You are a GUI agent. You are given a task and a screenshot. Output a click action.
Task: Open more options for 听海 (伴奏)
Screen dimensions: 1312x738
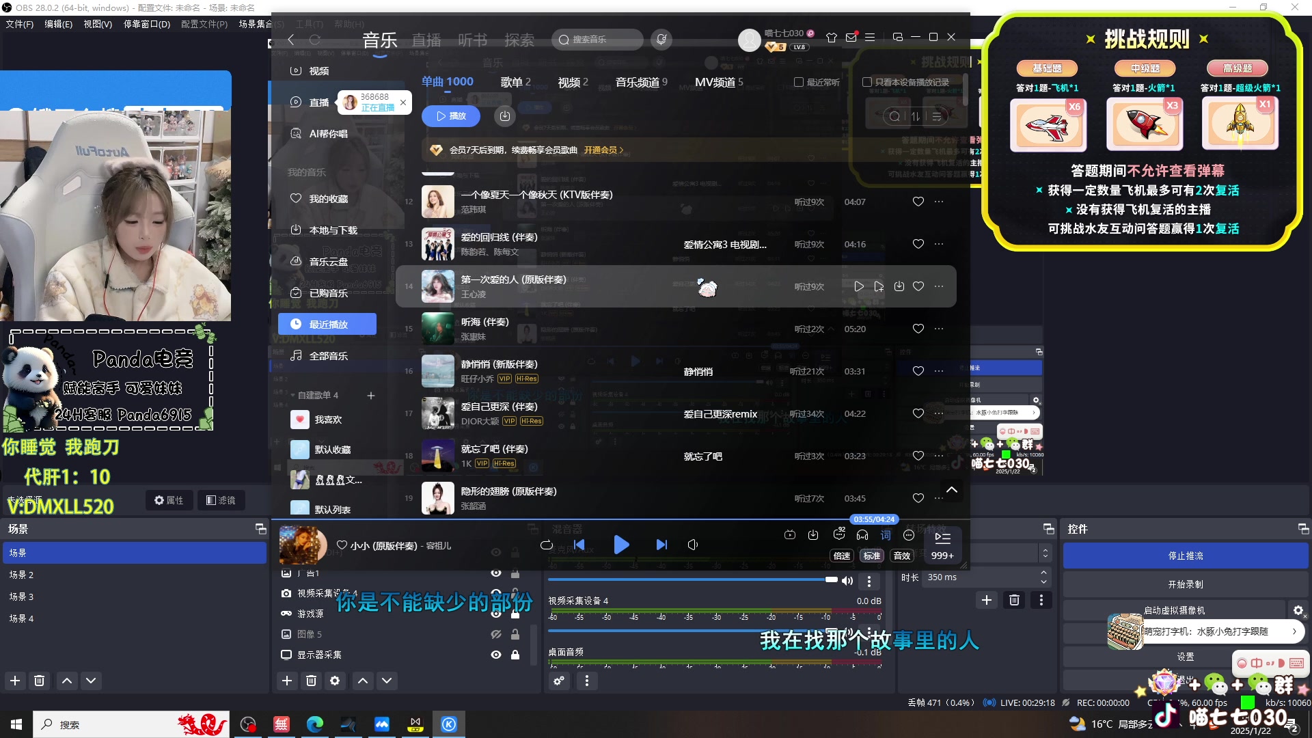pos(939,329)
